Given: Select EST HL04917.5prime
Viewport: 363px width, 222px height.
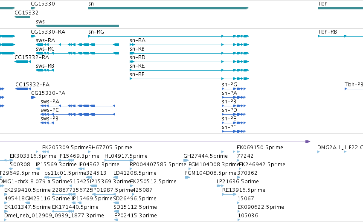Looking at the screenshot, I should [119, 160].
